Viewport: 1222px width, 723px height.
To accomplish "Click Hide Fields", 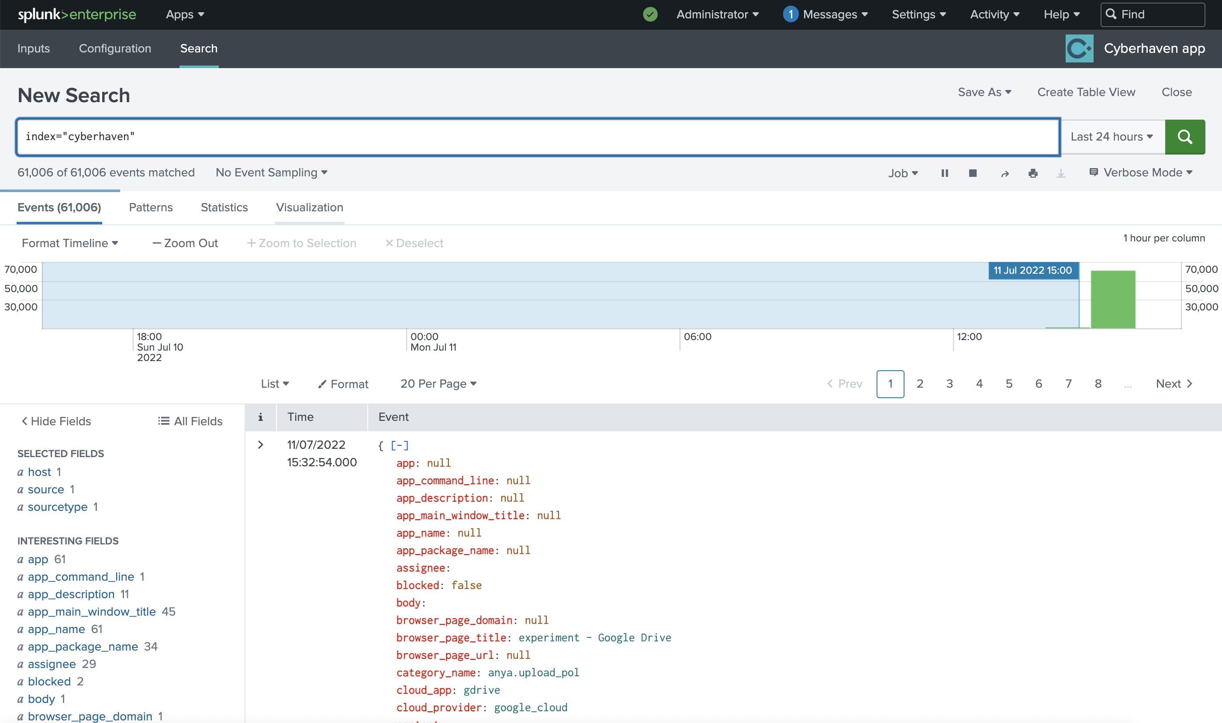I will 56,421.
